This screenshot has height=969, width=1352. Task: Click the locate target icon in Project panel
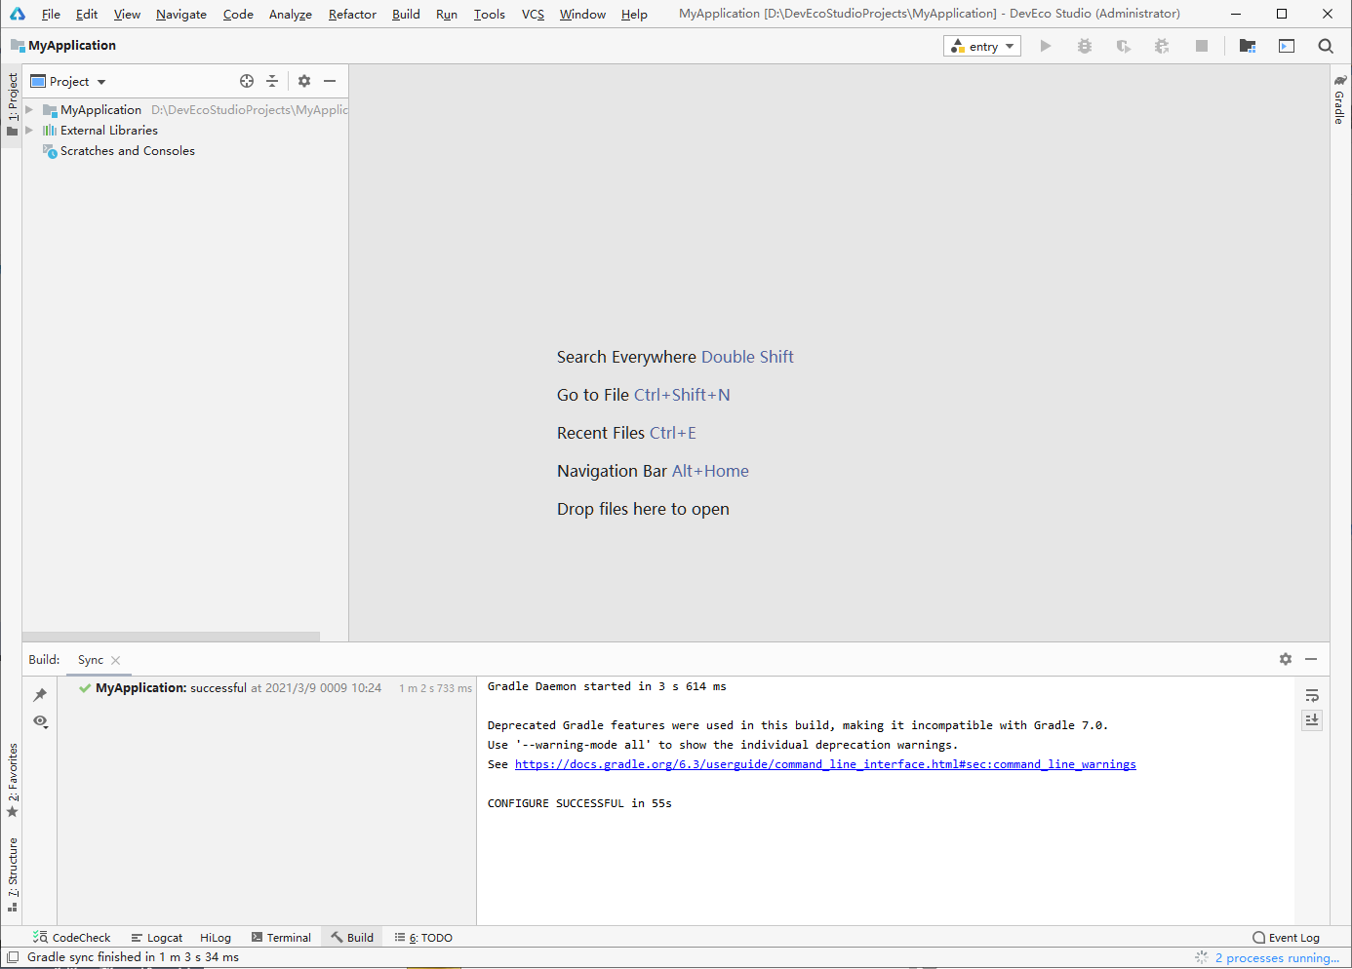point(247,81)
